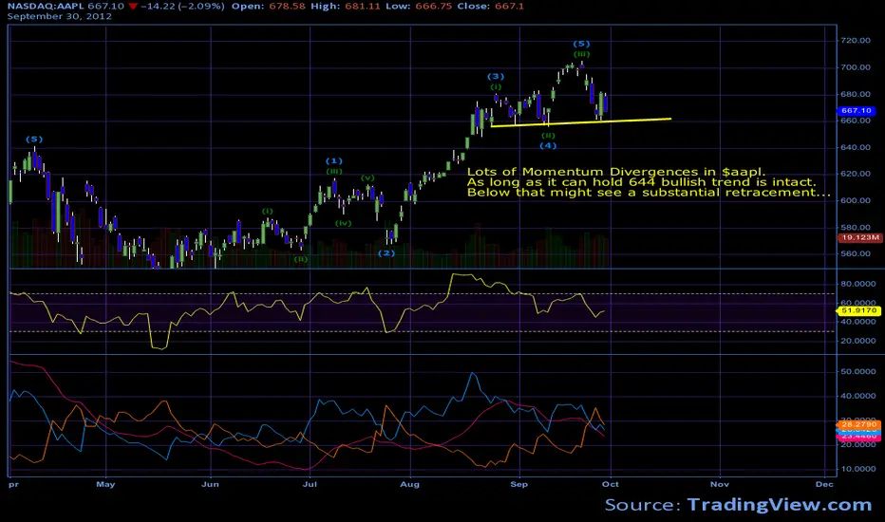Click the 620.00 price axis label
The width and height of the screenshot is (885, 522).
(x=856, y=174)
